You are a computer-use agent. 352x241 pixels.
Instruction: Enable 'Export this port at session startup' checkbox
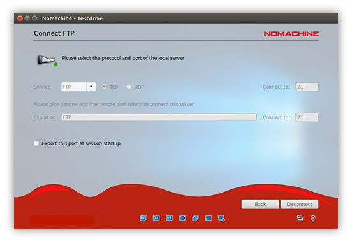pos(36,143)
